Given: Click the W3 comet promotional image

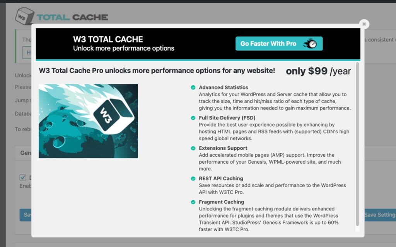Looking at the screenshot, I should pos(88,121).
